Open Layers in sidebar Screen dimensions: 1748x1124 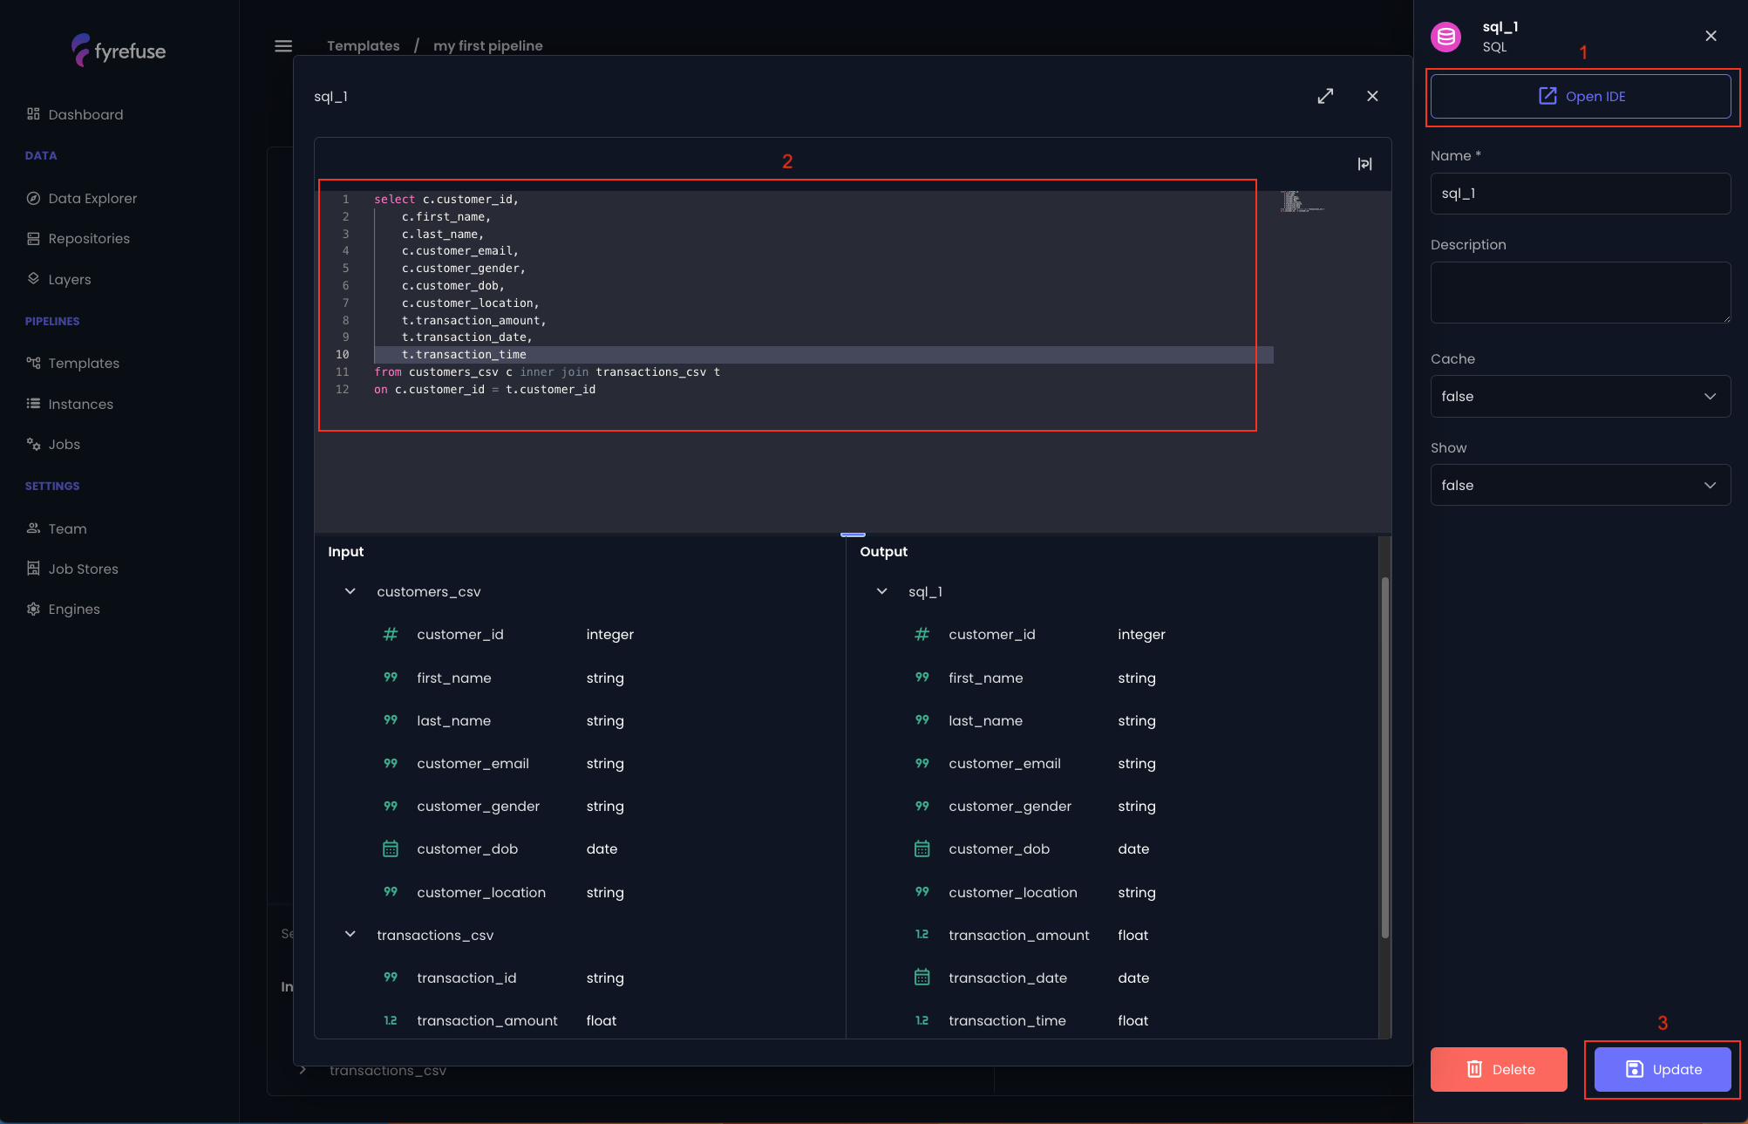click(x=59, y=279)
